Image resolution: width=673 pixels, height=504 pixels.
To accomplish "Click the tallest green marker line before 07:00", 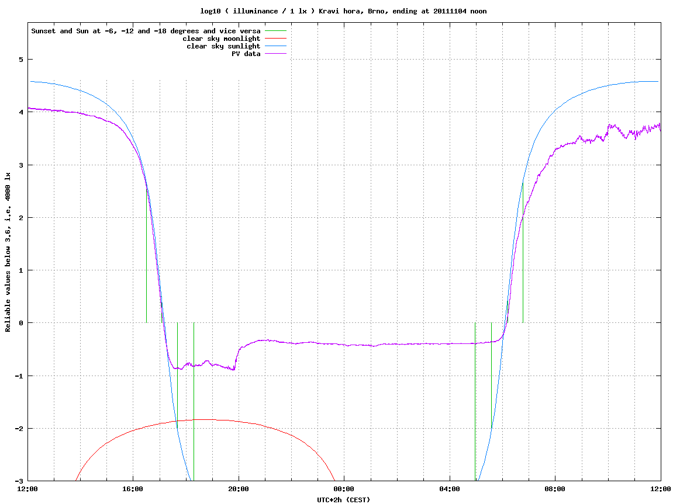I will (x=523, y=253).
